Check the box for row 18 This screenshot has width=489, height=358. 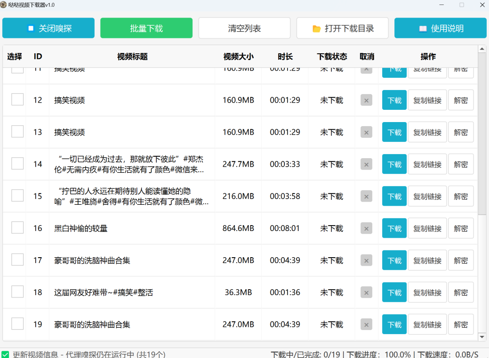(18, 292)
